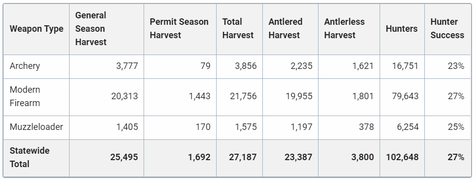The height and width of the screenshot is (180, 476).
Task: Click the Archery row label
Action: click(x=24, y=66)
